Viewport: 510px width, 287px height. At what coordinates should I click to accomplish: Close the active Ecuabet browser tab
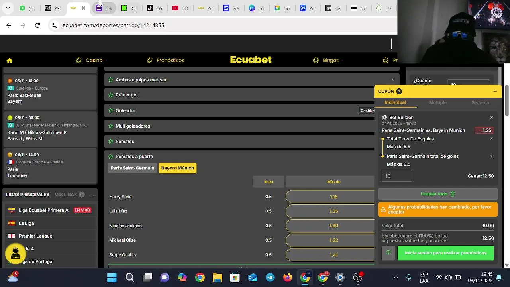[83, 8]
